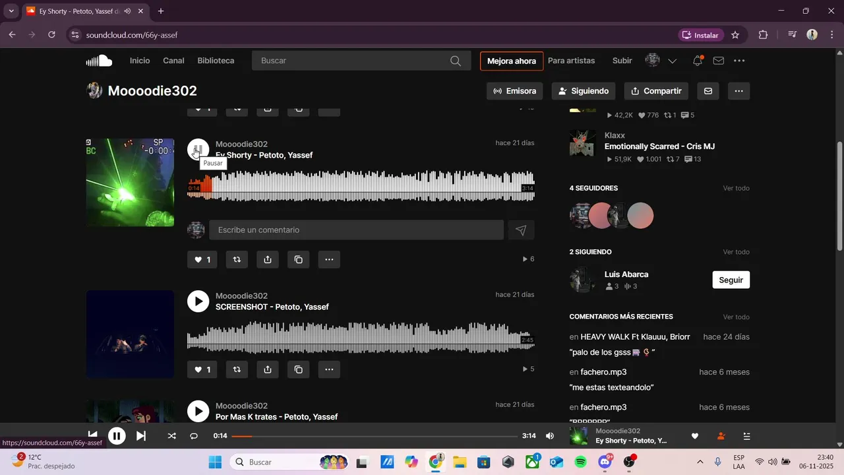
Task: Click the Emisora station button
Action: (x=515, y=91)
